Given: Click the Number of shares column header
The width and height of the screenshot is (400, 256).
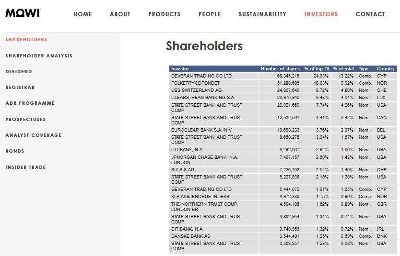Looking at the screenshot, I should click(x=280, y=69).
